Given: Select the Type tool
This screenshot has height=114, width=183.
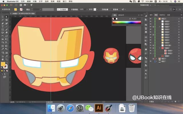Looking at the screenshot, I should coord(3,27).
